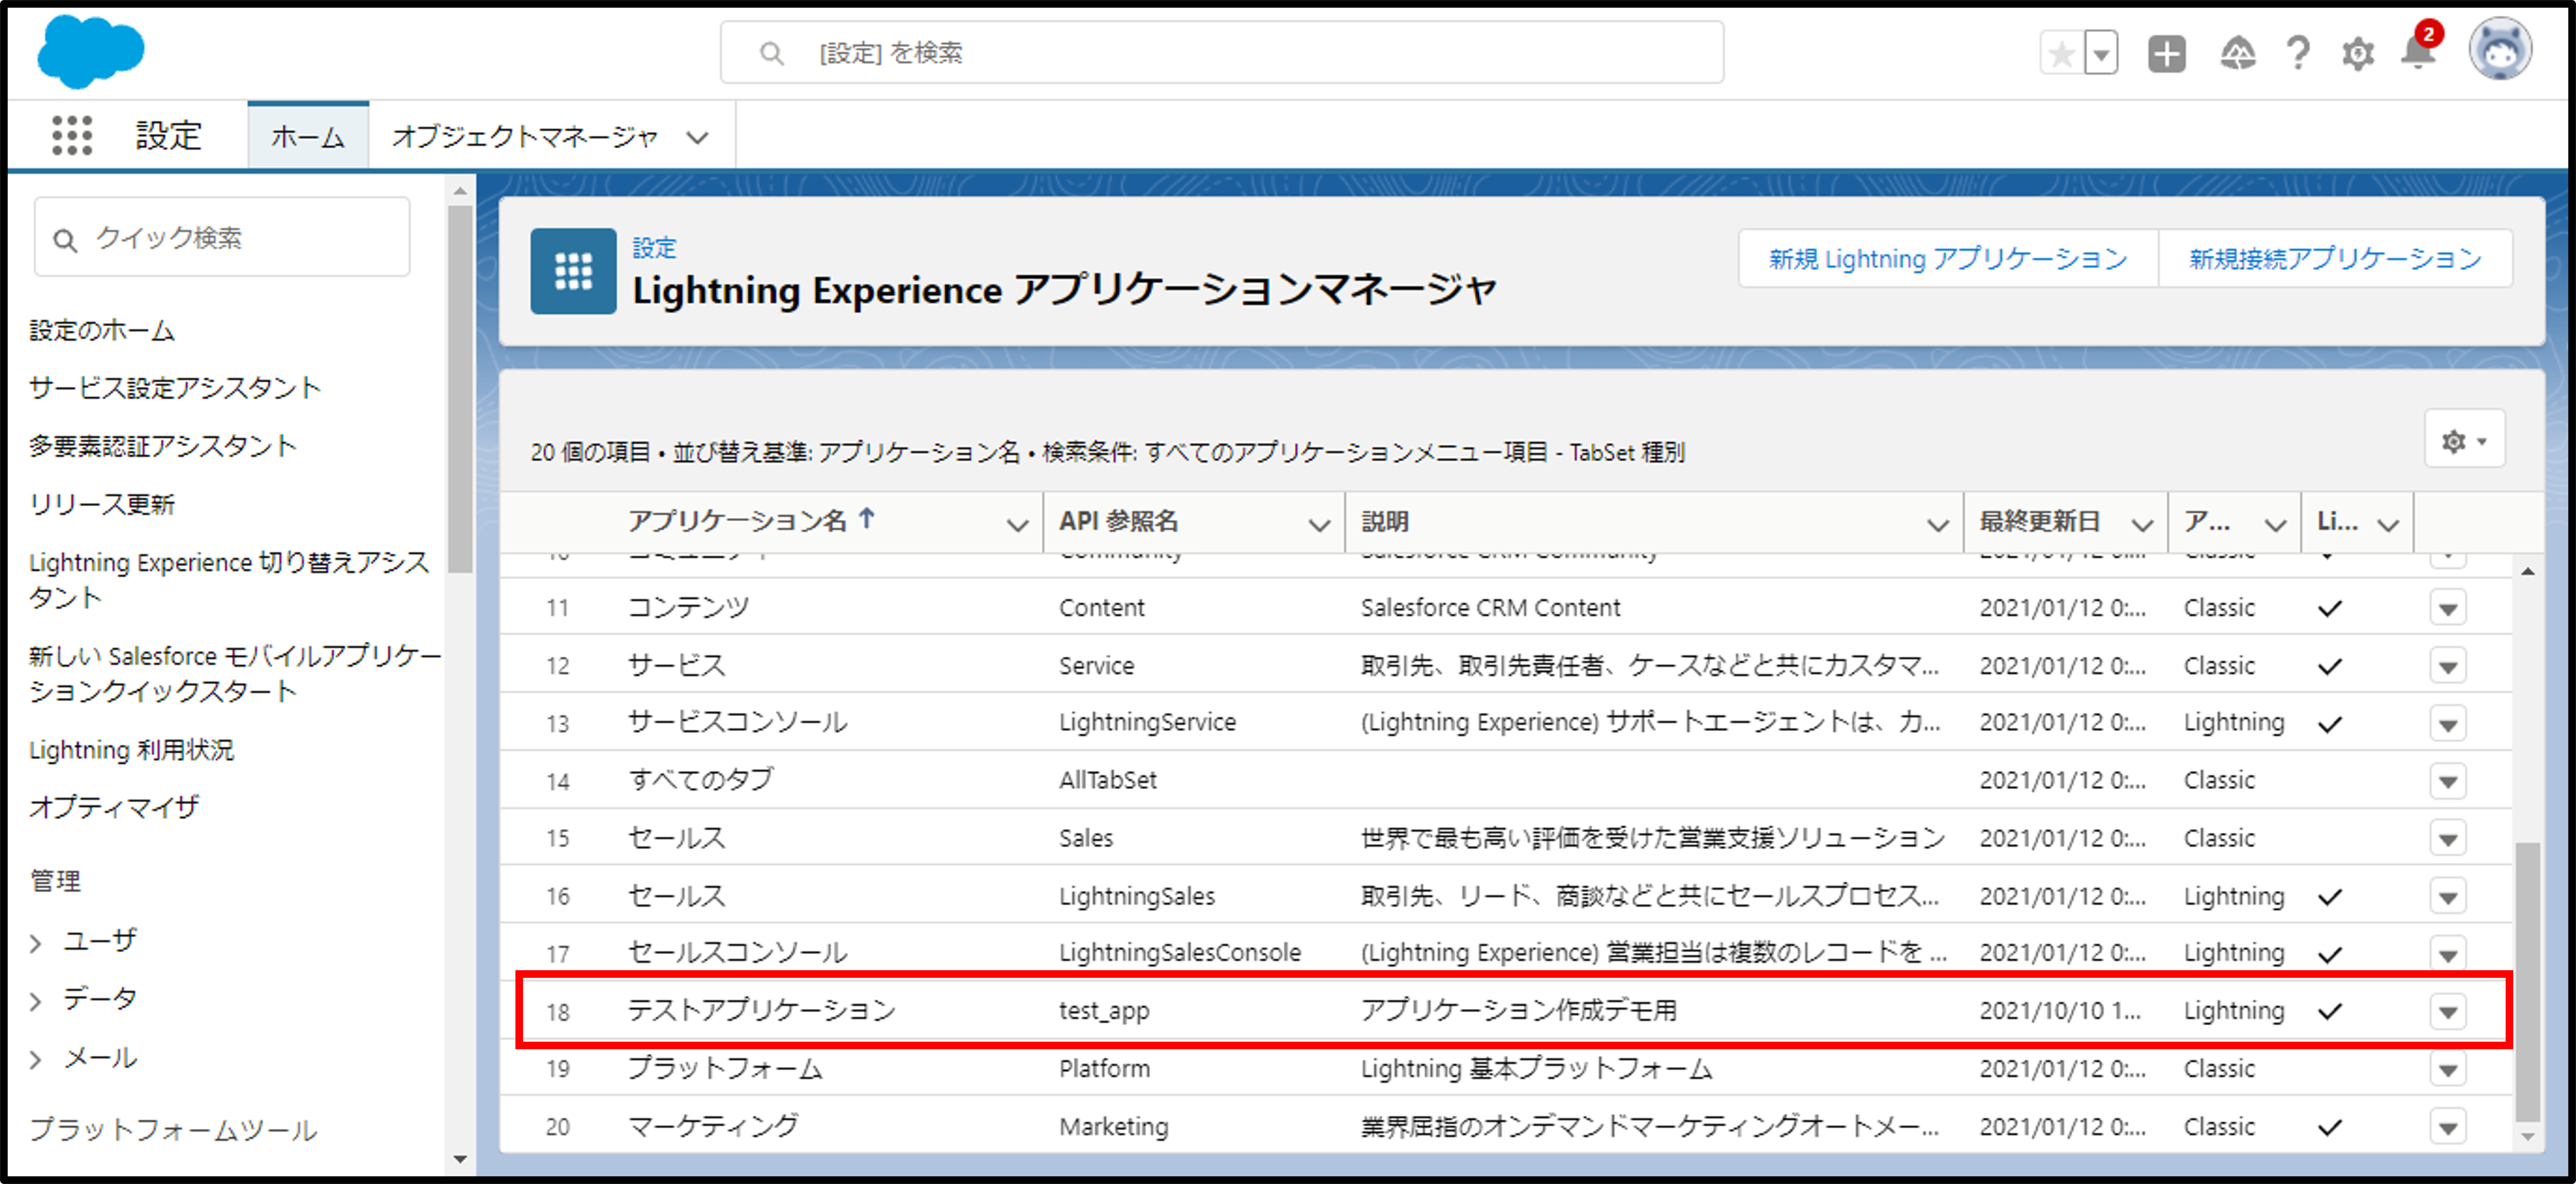Open the global actions plus icon
This screenshot has width=2576, height=1184.
click(x=2166, y=53)
